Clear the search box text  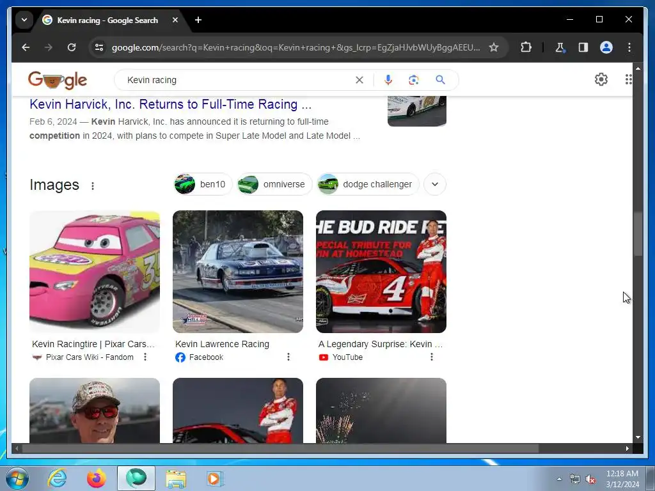[x=359, y=80]
